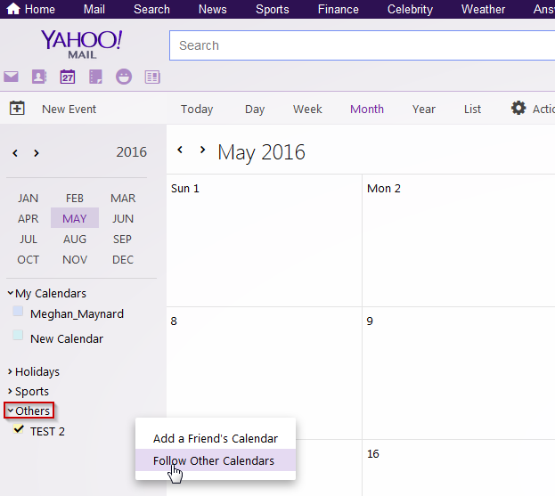
Task: Open Search in top navigation bar
Action: coord(151,9)
